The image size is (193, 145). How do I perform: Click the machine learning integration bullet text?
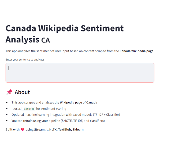(66, 115)
